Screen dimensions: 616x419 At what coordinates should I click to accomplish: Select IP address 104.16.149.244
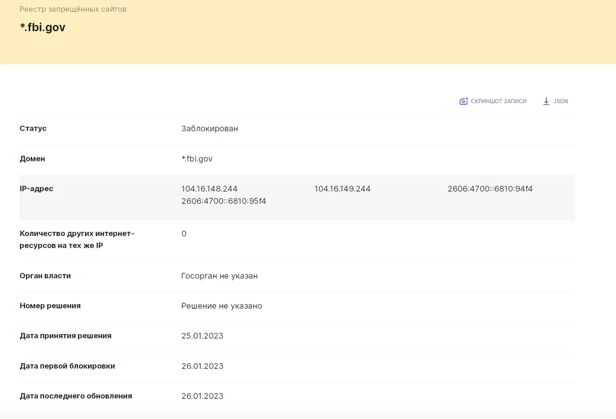pyautogui.click(x=342, y=189)
